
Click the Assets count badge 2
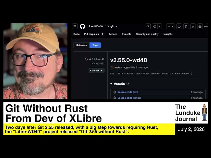coord(128,84)
